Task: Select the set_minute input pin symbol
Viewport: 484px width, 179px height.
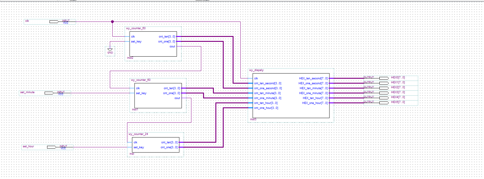Action: pyautogui.click(x=49, y=93)
